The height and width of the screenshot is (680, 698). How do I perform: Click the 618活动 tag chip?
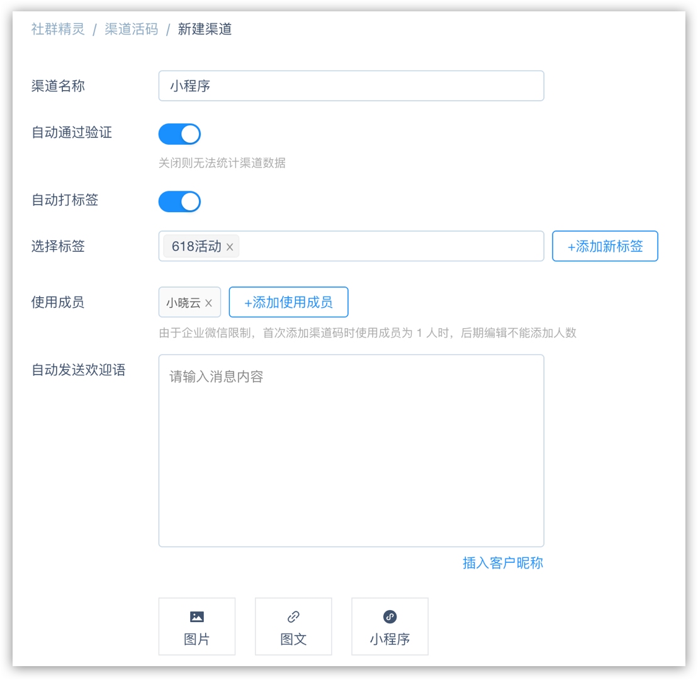pos(196,246)
